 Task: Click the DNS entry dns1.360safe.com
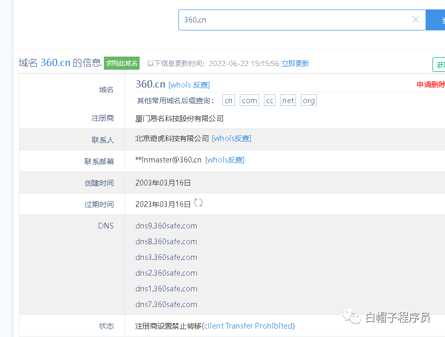coord(166,289)
